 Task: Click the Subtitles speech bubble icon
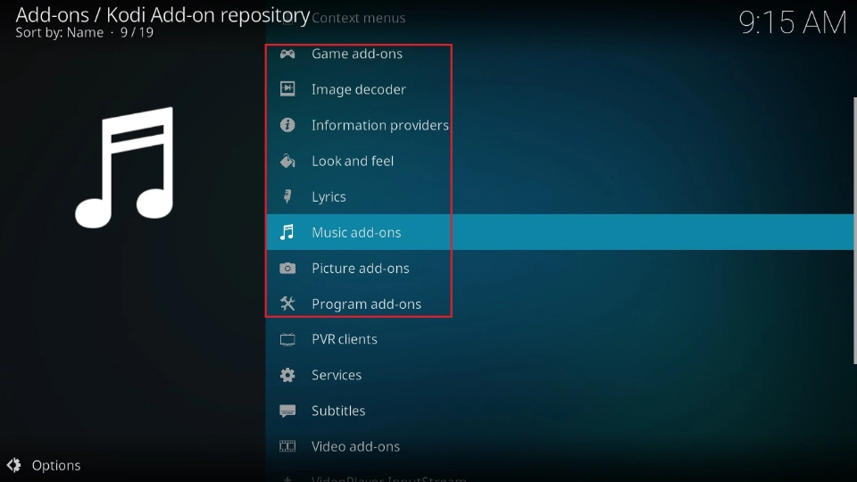coord(287,411)
